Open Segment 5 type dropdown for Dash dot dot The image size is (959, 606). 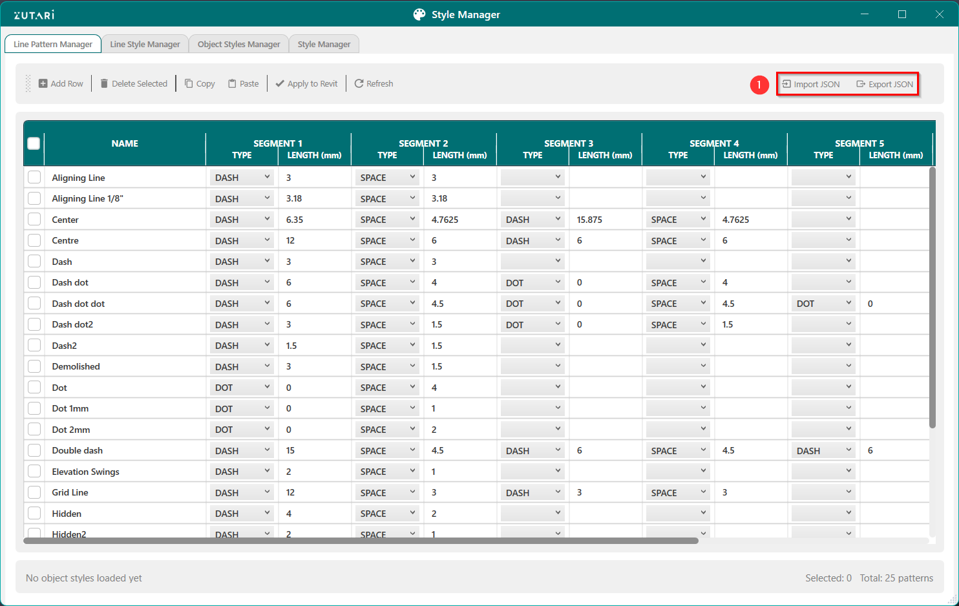pyautogui.click(x=823, y=304)
